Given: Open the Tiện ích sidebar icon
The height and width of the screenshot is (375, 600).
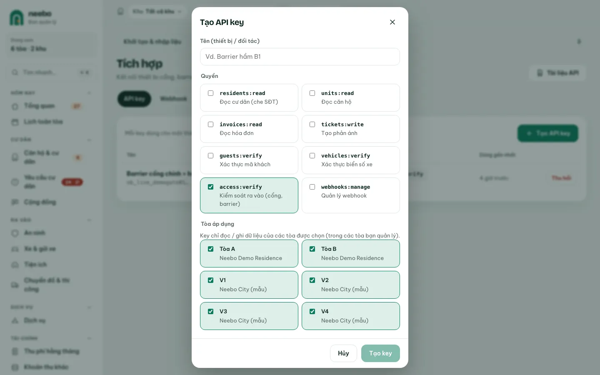Looking at the screenshot, I should [x=15, y=265].
